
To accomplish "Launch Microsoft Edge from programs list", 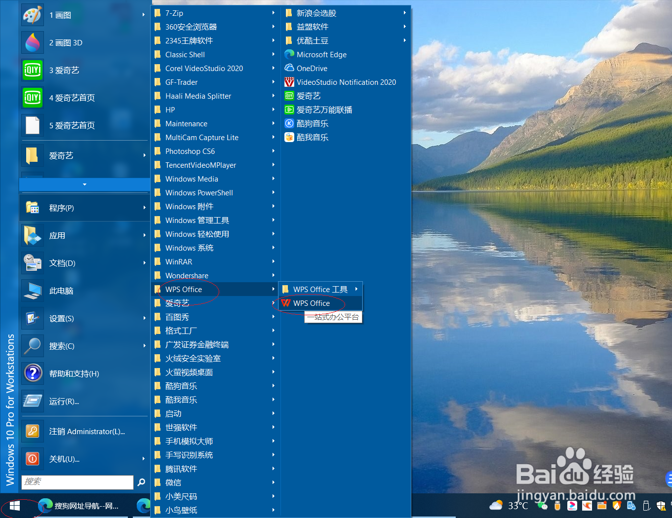I will 289,54.
